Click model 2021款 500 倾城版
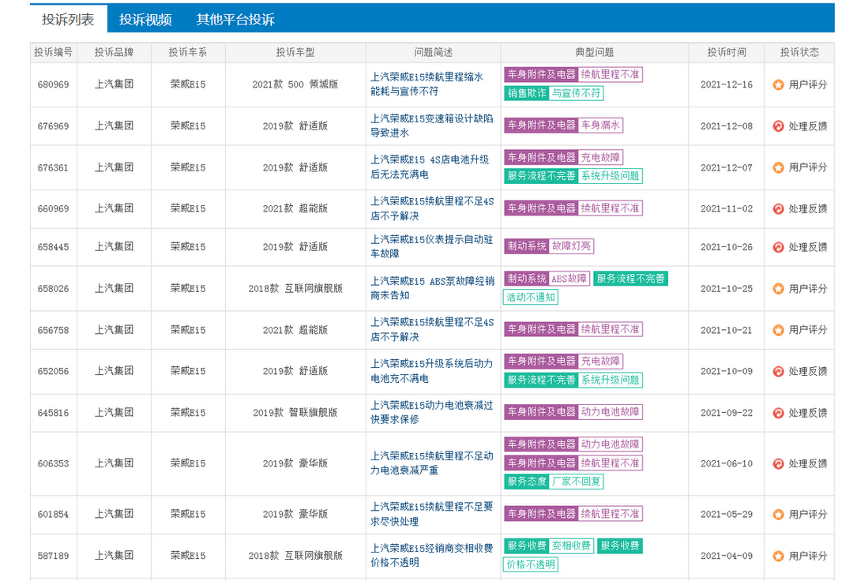Viewport: 853px width, 581px height. (x=295, y=84)
